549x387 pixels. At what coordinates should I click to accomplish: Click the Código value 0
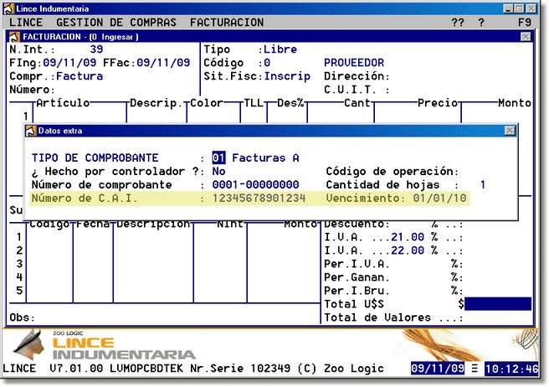click(x=267, y=62)
